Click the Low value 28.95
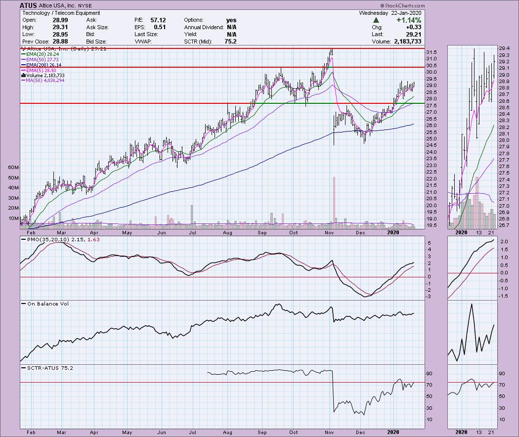Image resolution: width=519 pixels, height=437 pixels. click(x=60, y=35)
